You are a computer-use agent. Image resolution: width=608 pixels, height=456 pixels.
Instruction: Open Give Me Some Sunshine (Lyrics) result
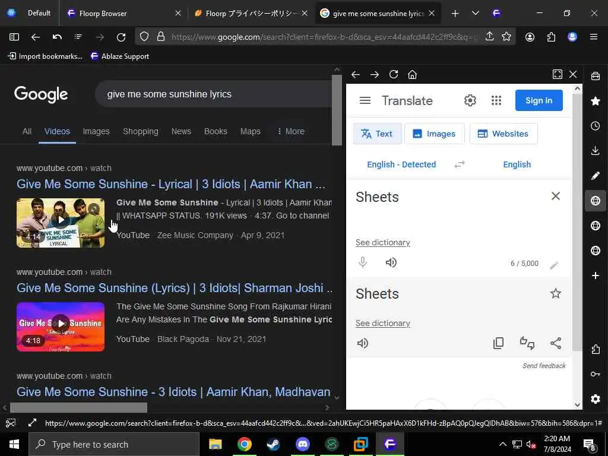pyautogui.click(x=174, y=288)
